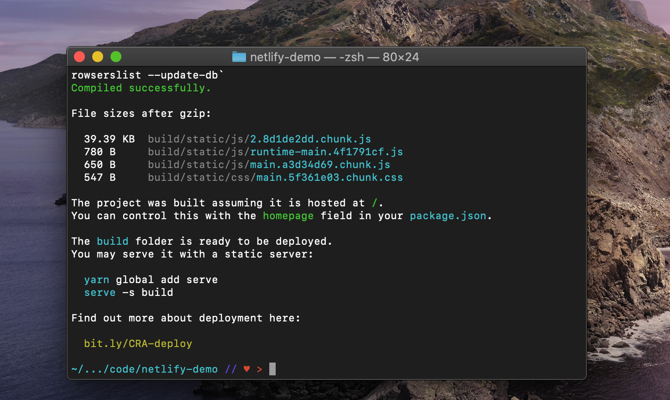Click the terminal block cursor
670x400 pixels.
[x=271, y=368]
